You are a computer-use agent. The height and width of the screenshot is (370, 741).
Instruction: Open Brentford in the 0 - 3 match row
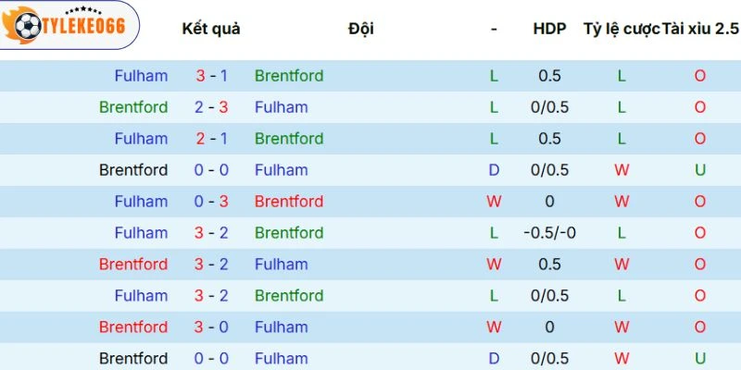(289, 202)
